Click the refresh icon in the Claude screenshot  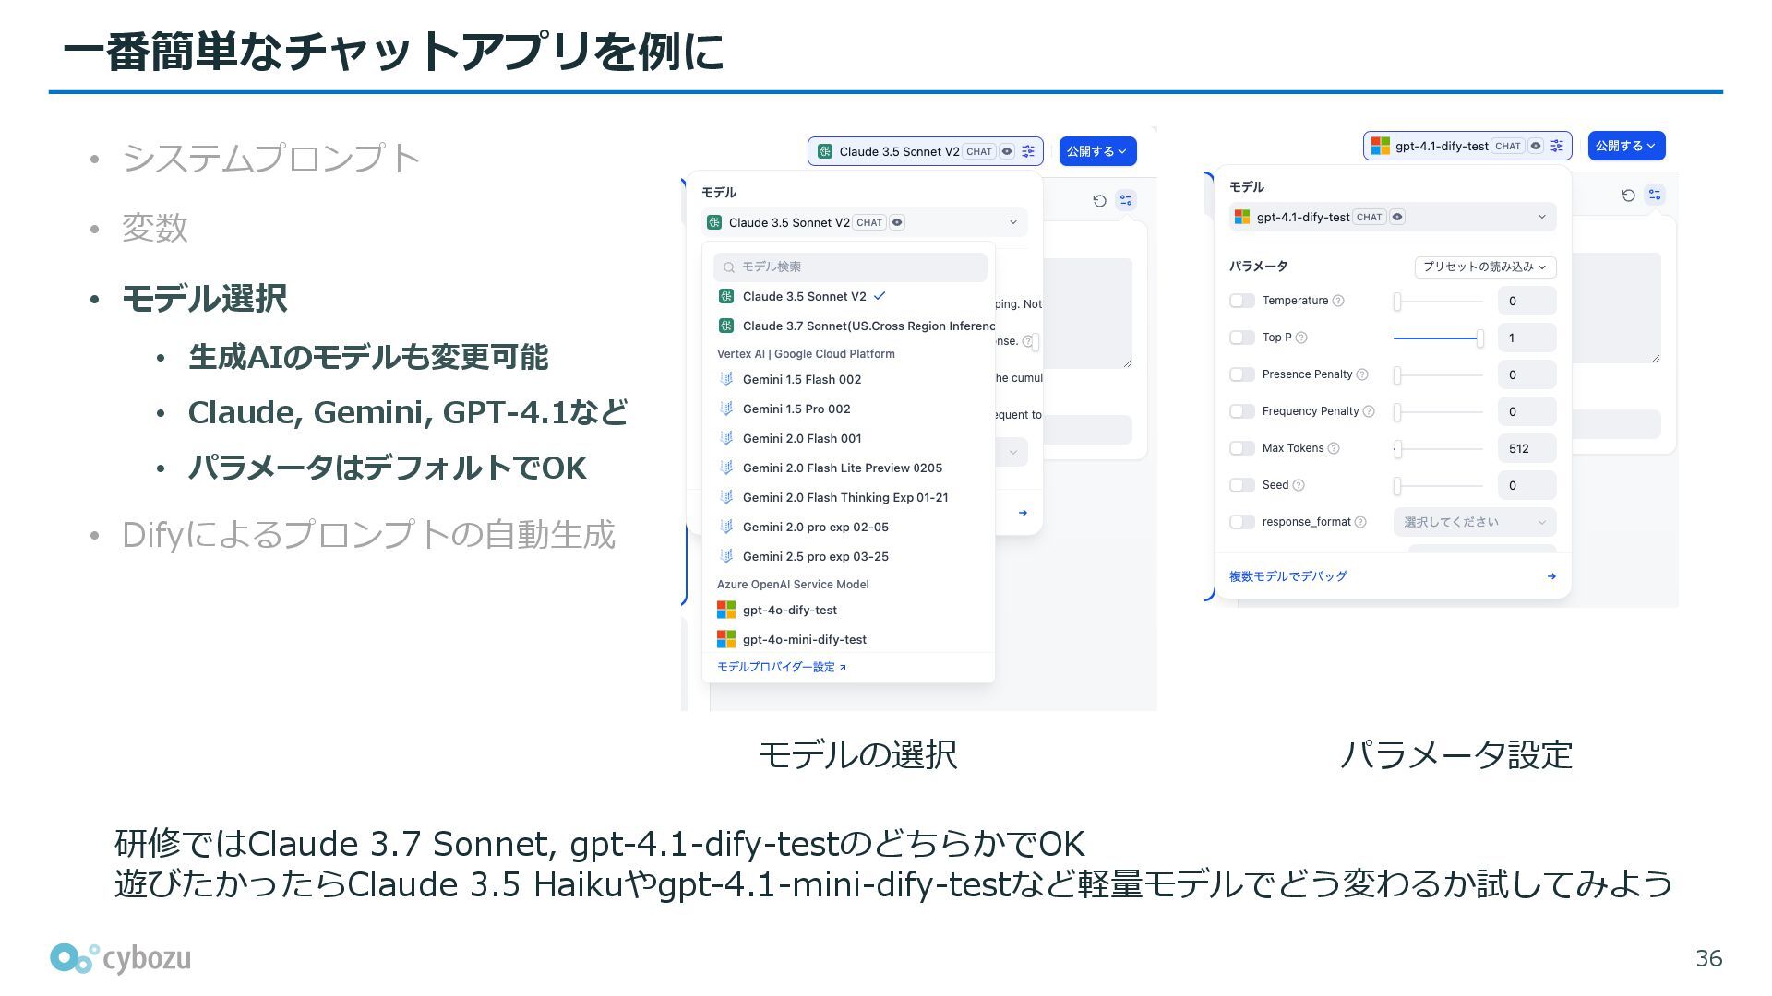(1099, 201)
